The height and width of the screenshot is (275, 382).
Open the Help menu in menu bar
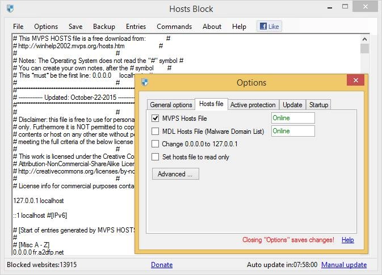239,27
